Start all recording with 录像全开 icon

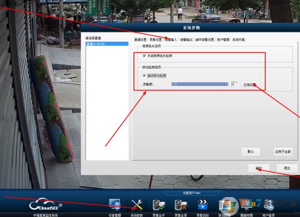pyautogui.click(x=158, y=205)
